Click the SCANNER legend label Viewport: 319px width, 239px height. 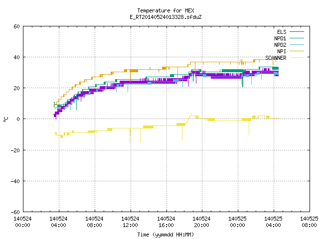[276, 58]
